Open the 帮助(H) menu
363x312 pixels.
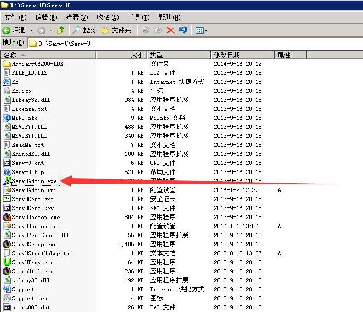click(x=170, y=18)
